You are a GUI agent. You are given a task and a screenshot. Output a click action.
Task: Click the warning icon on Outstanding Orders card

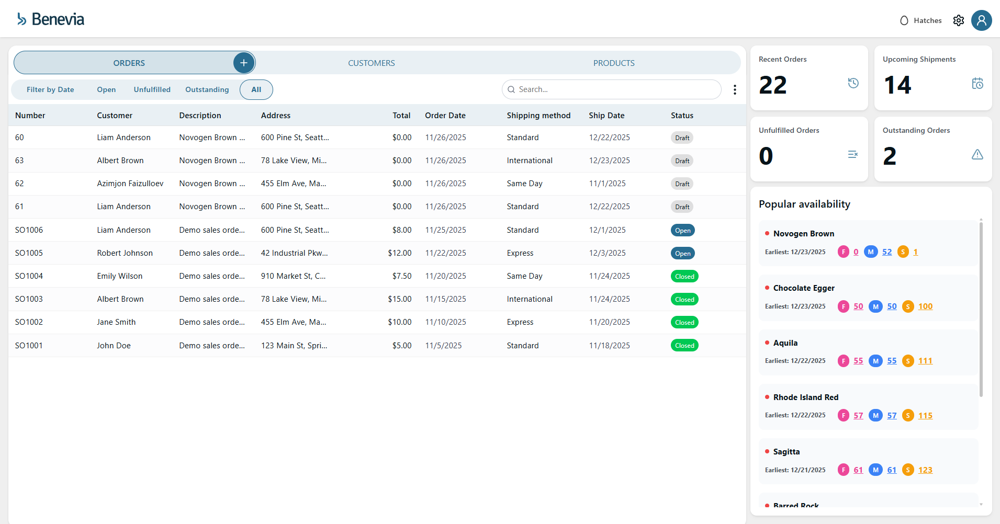[x=977, y=154]
